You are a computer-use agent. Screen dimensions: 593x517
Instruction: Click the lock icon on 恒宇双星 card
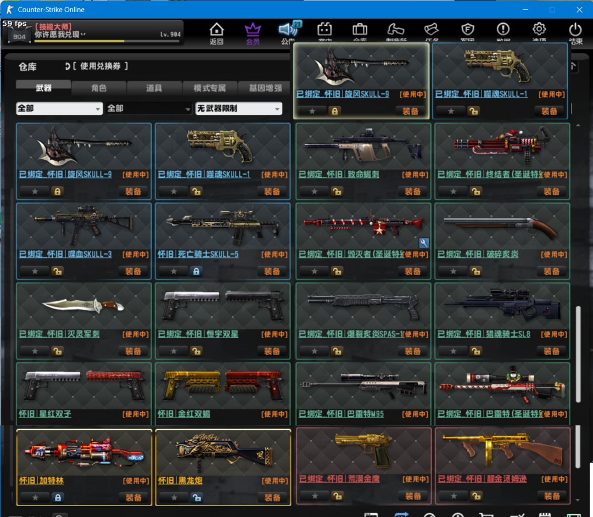click(x=196, y=351)
